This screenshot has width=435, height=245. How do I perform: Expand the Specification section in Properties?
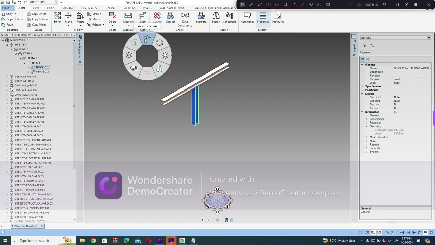362,86
